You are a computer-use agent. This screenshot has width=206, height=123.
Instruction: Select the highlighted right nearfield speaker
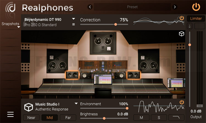tap(133, 75)
